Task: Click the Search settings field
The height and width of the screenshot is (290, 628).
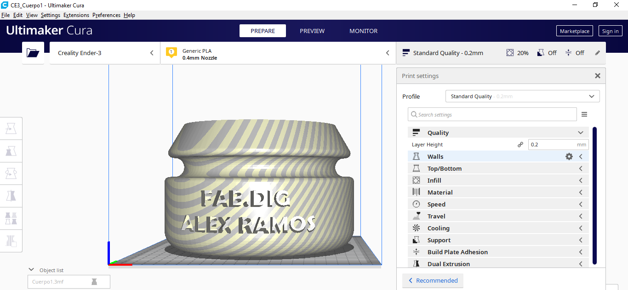Action: tap(492, 114)
